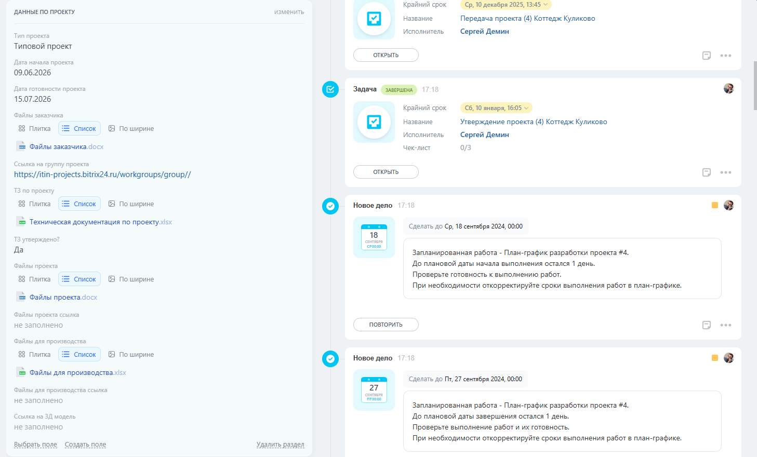Open the three-dot menu in the Утверждение проекта card

pos(726,172)
